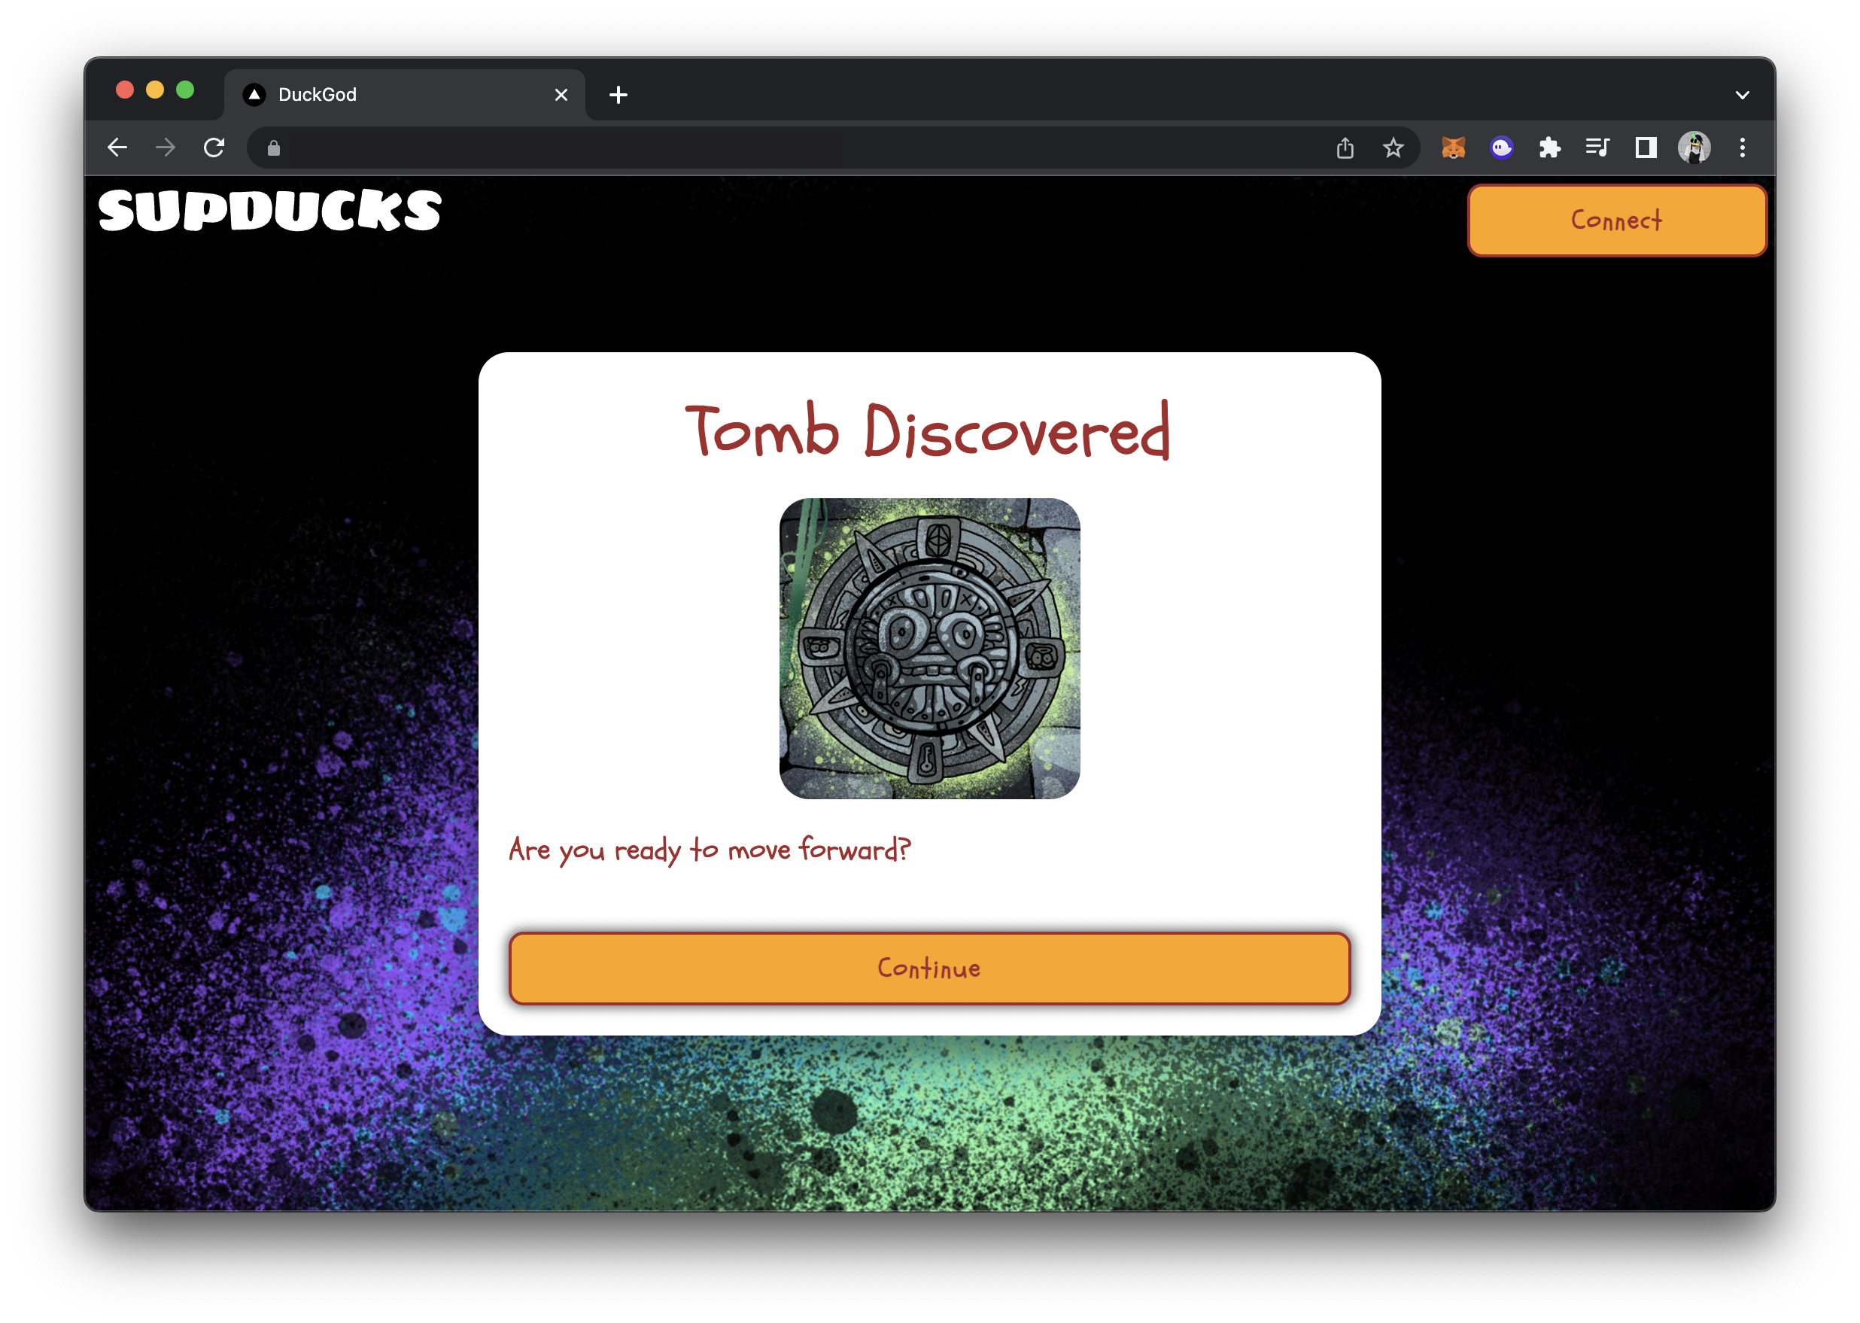Click the SUPDUCKS logo
The height and width of the screenshot is (1323, 1860).
(270, 211)
